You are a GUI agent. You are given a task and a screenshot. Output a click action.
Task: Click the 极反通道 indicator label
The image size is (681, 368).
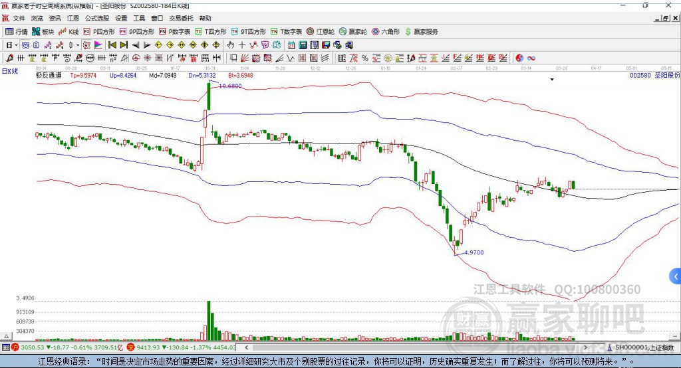tap(49, 76)
